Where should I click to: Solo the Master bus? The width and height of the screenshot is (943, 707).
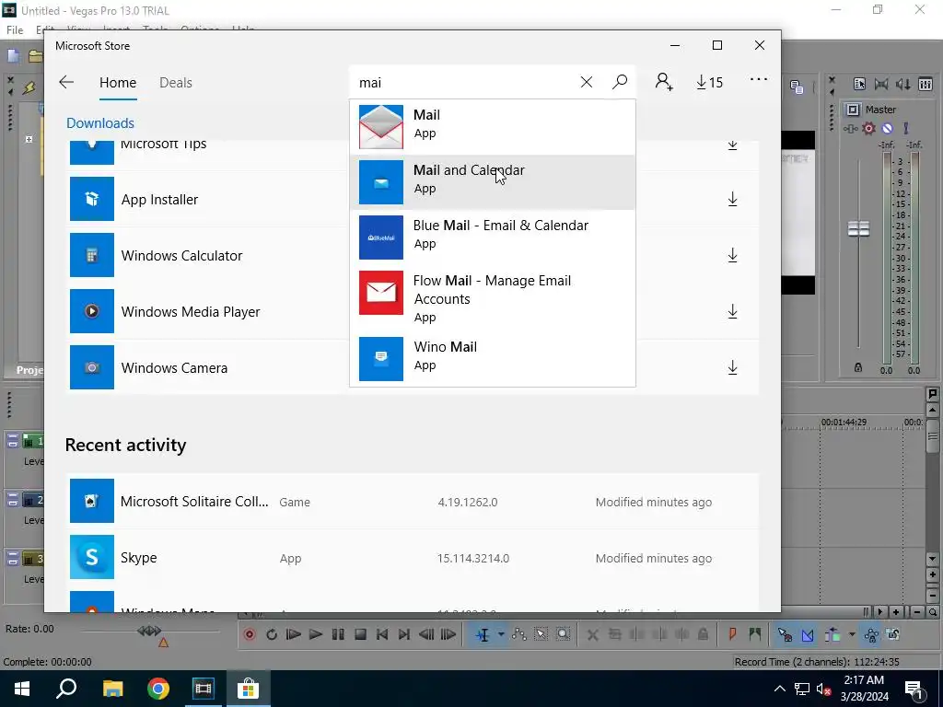coord(906,128)
